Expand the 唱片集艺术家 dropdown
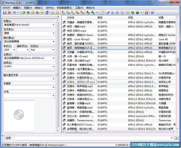 click(54, 79)
